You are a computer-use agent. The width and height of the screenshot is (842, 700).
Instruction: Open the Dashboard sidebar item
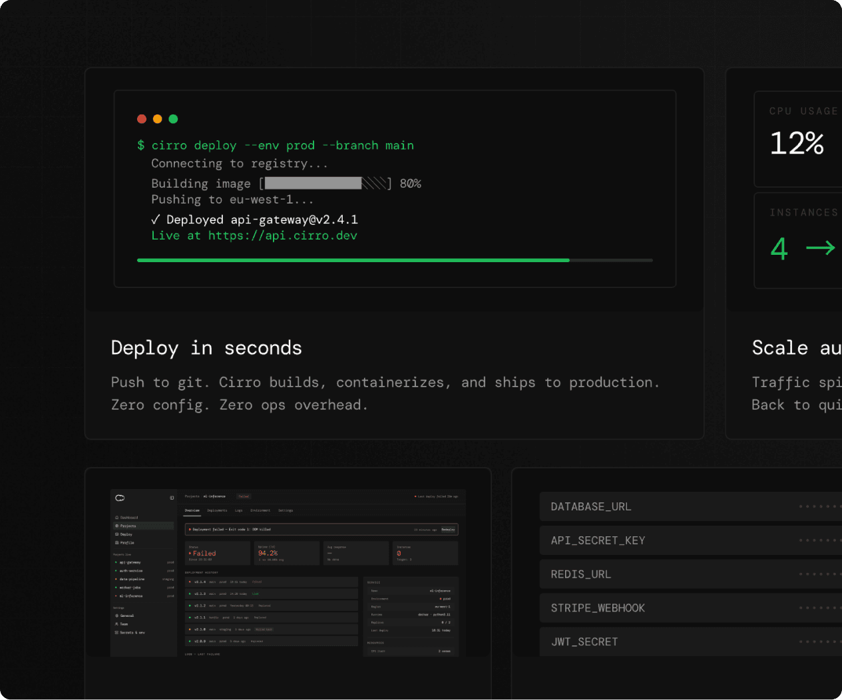pos(128,517)
